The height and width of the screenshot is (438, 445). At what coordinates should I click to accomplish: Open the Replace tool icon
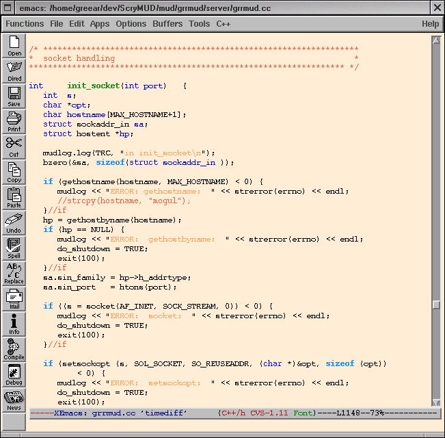[x=14, y=272]
